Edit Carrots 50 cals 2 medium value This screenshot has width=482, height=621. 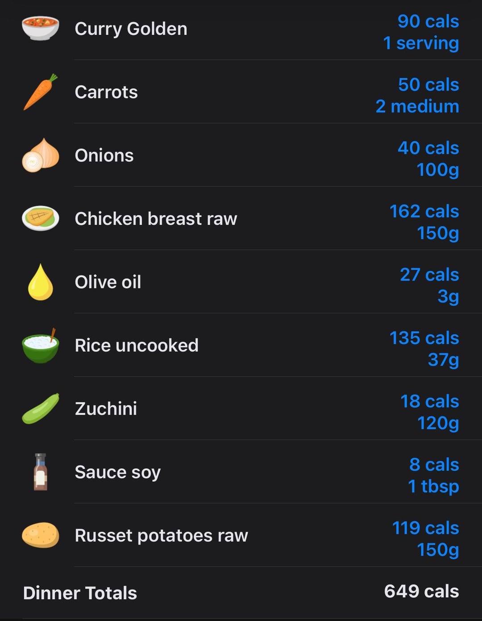click(x=417, y=95)
